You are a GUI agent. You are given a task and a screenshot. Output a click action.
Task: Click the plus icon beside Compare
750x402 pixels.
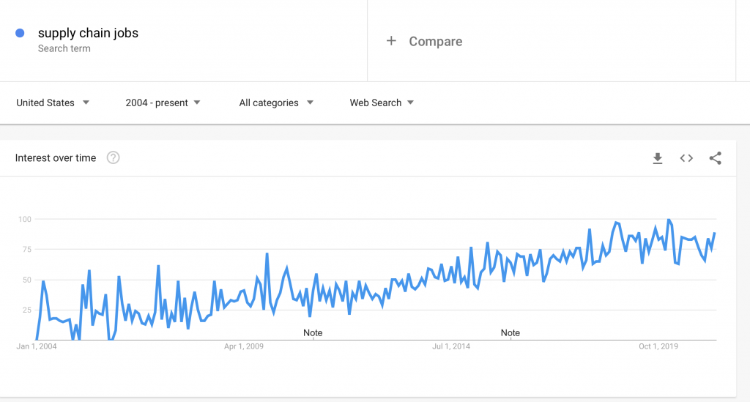pos(391,41)
